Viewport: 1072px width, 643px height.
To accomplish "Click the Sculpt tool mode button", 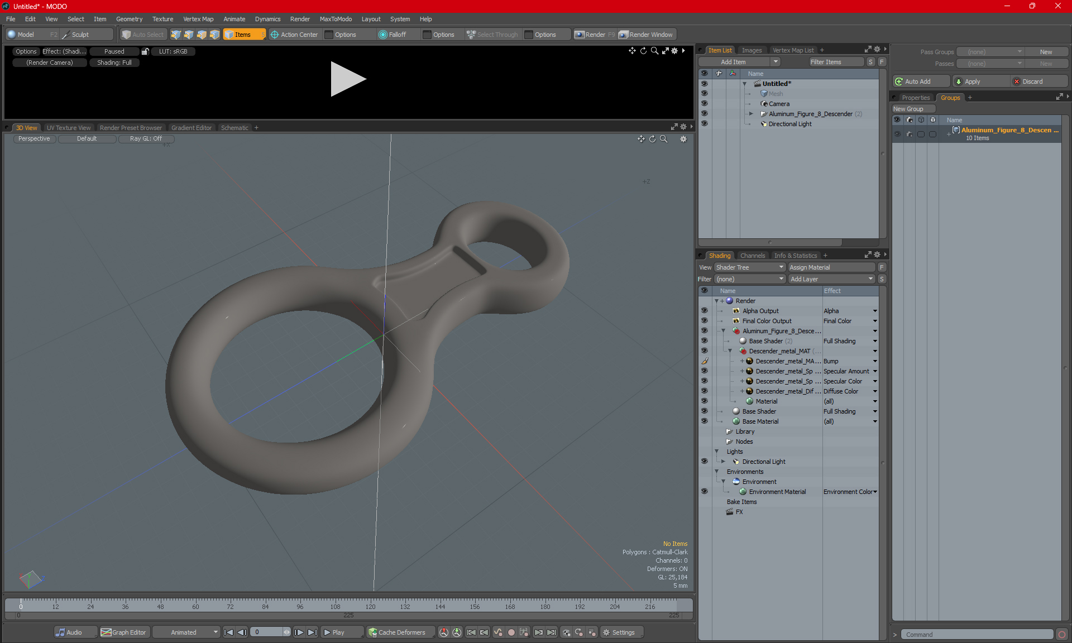I will click(80, 33).
